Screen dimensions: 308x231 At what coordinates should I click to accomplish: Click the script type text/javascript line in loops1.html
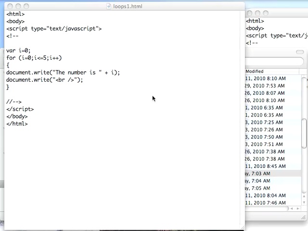coord(54,29)
